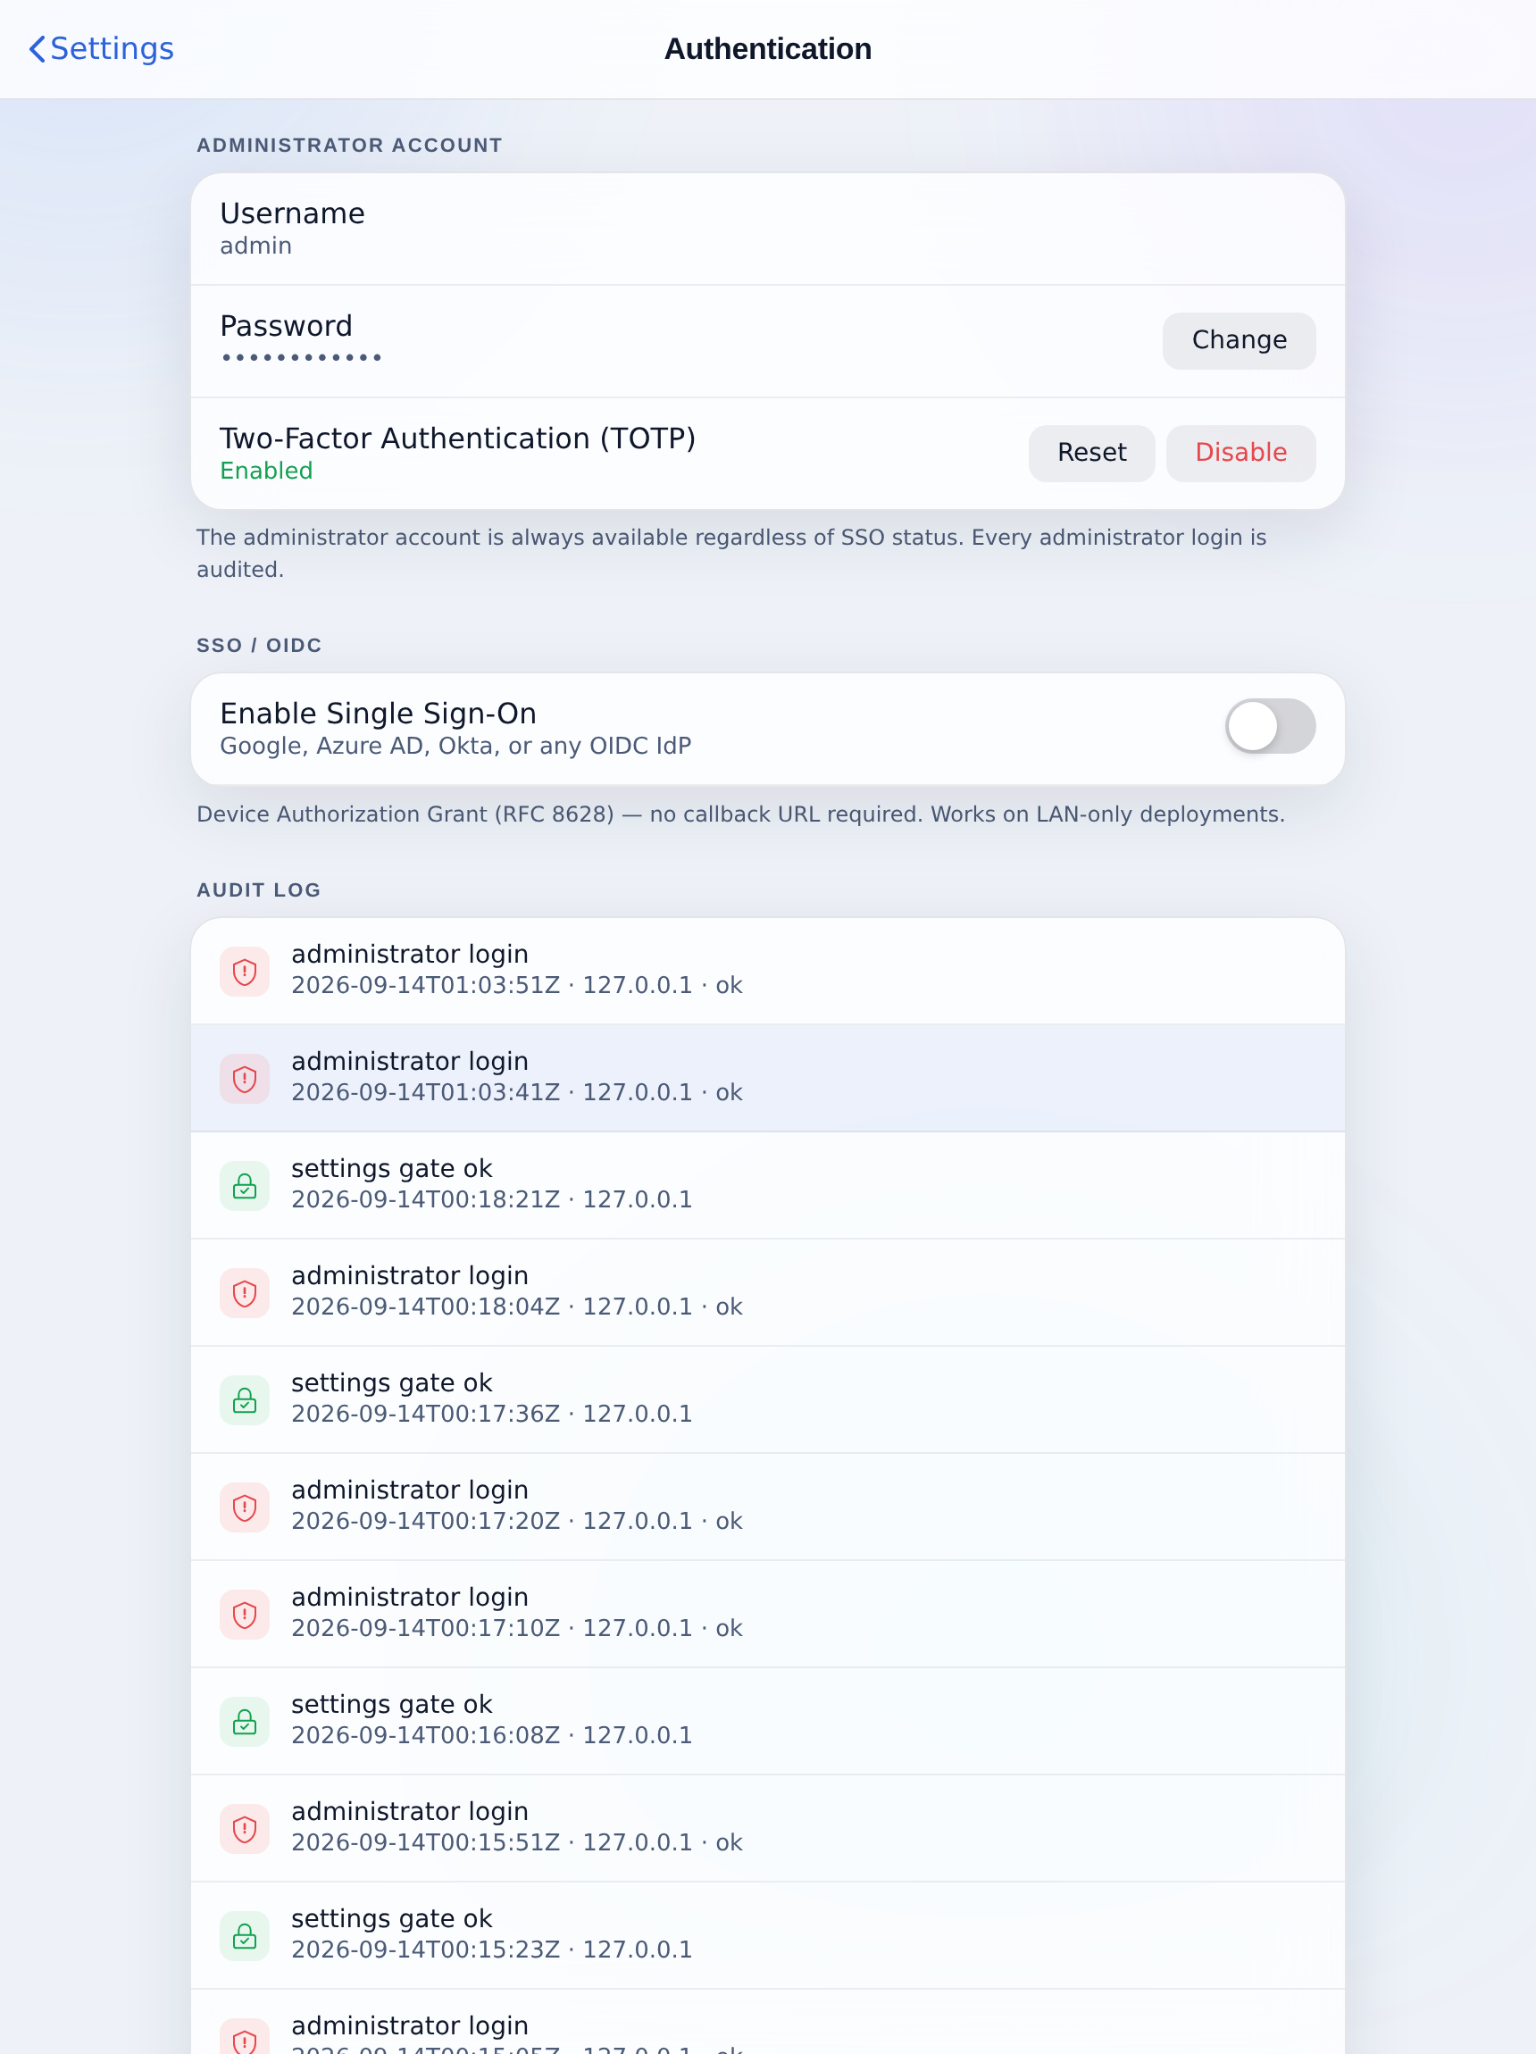This screenshot has height=2054, width=1536.
Task: Click shield icon for 00:15:51Z login
Action: (x=244, y=1828)
